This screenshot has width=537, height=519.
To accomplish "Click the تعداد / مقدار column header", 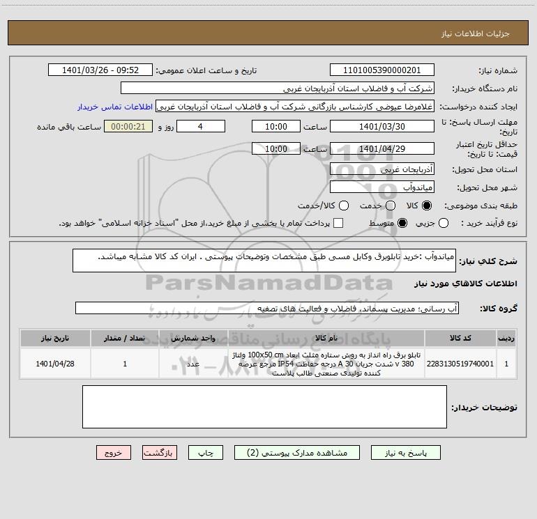I will tap(125, 338).
